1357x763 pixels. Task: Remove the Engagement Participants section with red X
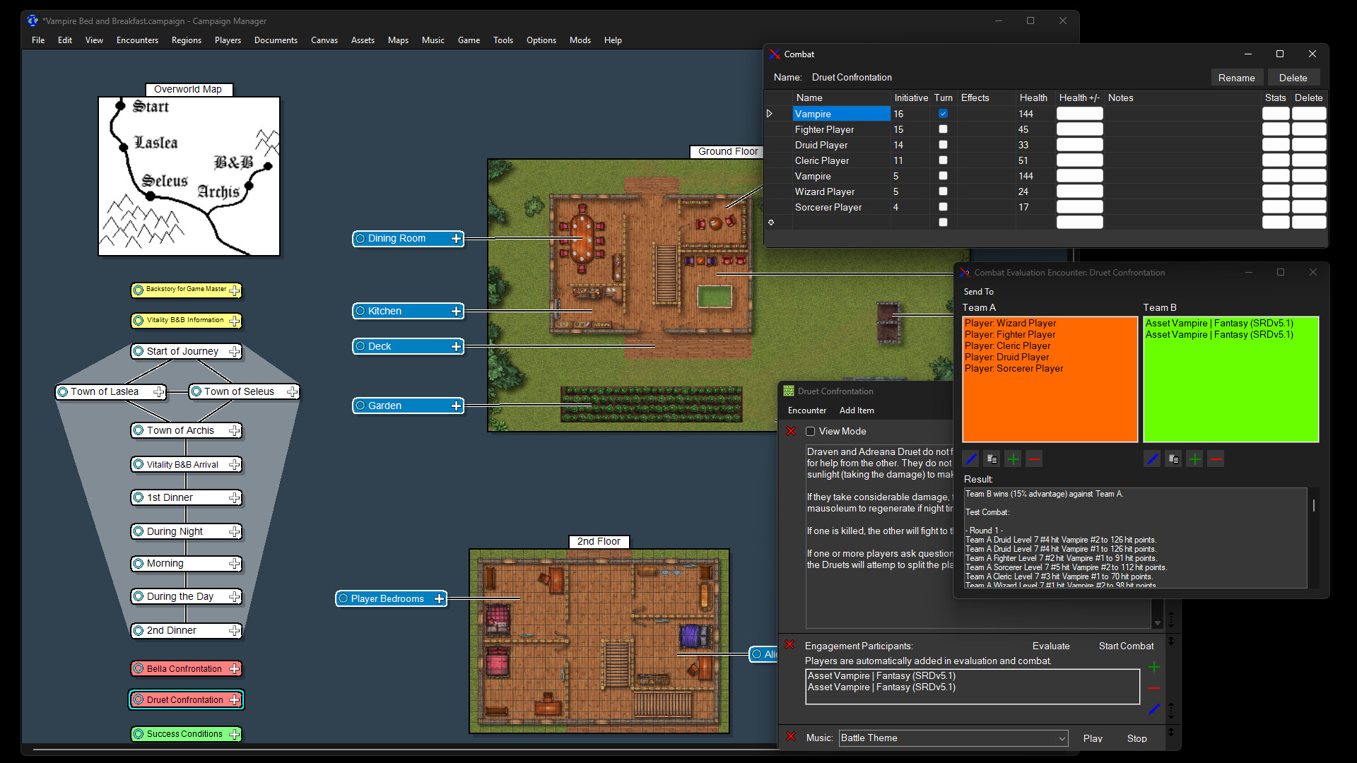(x=790, y=645)
